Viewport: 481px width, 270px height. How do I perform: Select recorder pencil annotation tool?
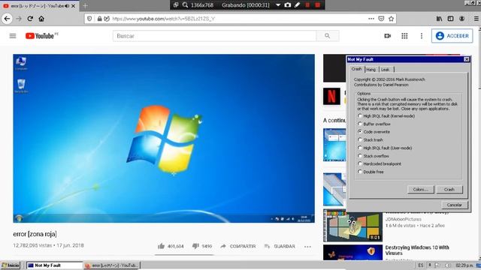pyautogui.click(x=297, y=5)
